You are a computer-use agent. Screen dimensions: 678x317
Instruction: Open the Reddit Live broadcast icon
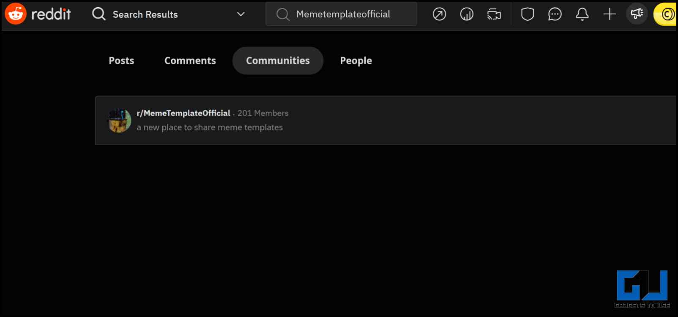(x=494, y=14)
